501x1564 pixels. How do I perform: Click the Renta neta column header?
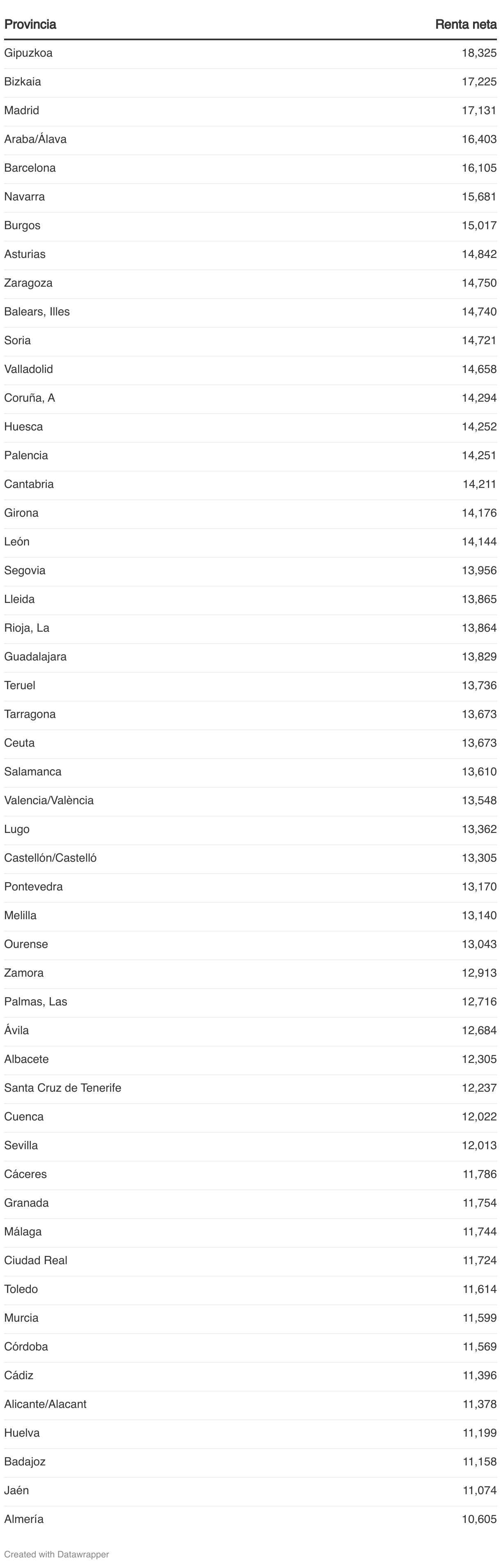[465, 24]
